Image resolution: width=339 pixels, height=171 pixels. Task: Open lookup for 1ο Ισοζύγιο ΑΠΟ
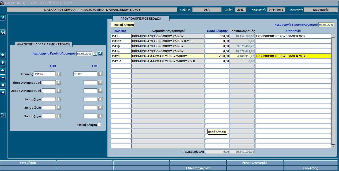tap(59, 99)
